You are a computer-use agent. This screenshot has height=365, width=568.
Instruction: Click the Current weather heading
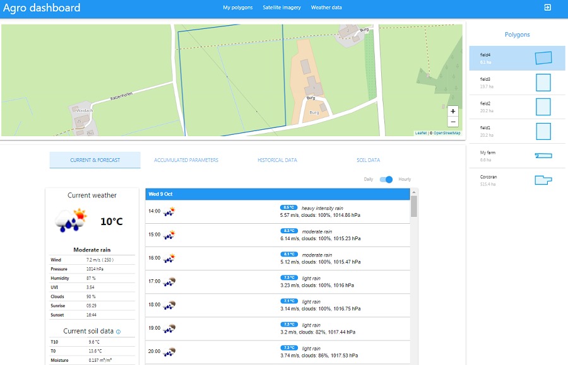[x=92, y=195]
